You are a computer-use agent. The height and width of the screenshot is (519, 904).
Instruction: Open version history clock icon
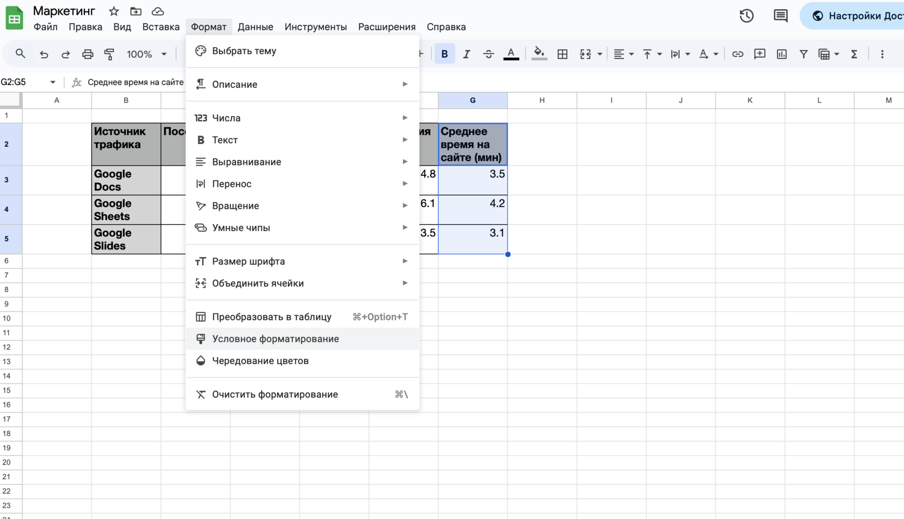[x=746, y=16]
